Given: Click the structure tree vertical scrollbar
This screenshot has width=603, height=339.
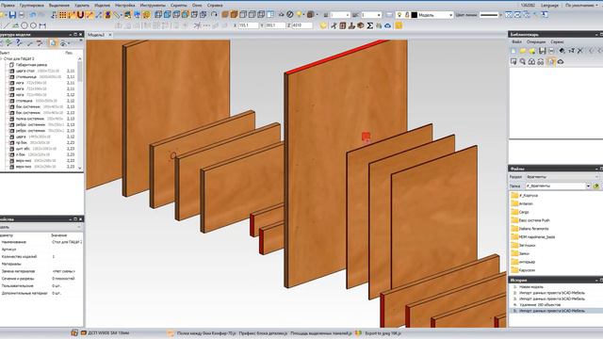Looking at the screenshot, I should (79, 113).
